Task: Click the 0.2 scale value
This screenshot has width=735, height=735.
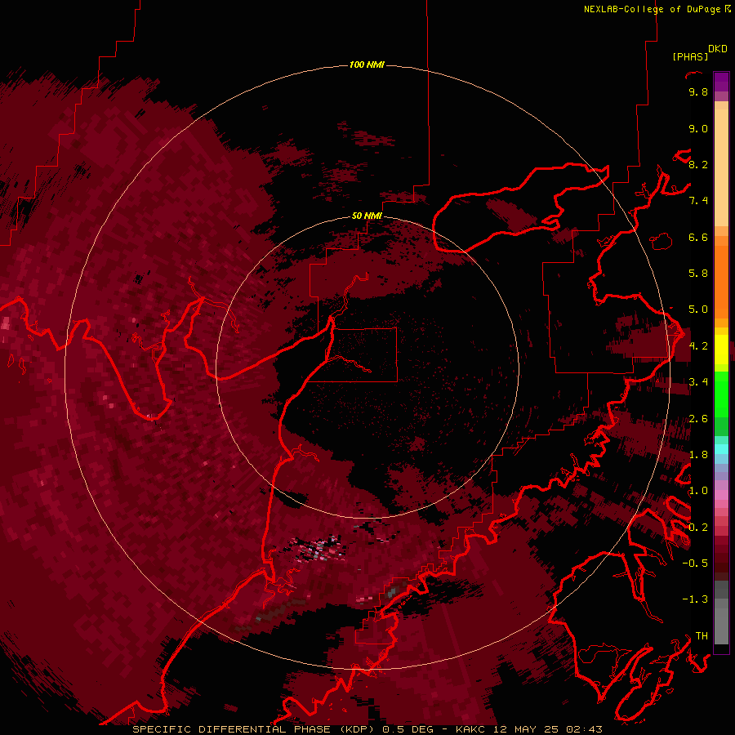Action: tap(698, 528)
